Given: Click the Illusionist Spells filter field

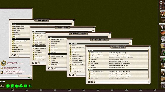Looking at the screenshot, I should coord(61,68).
